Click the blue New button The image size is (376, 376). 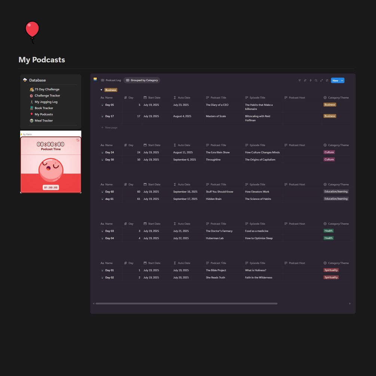point(335,81)
